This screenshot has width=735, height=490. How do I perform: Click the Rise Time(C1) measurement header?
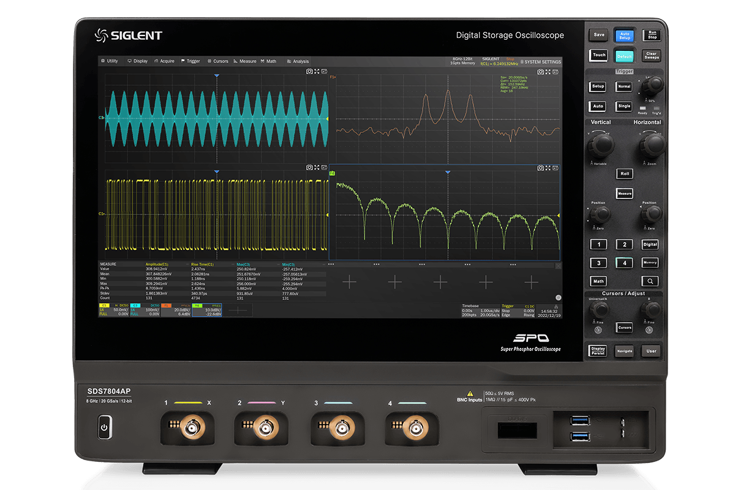[202, 265]
